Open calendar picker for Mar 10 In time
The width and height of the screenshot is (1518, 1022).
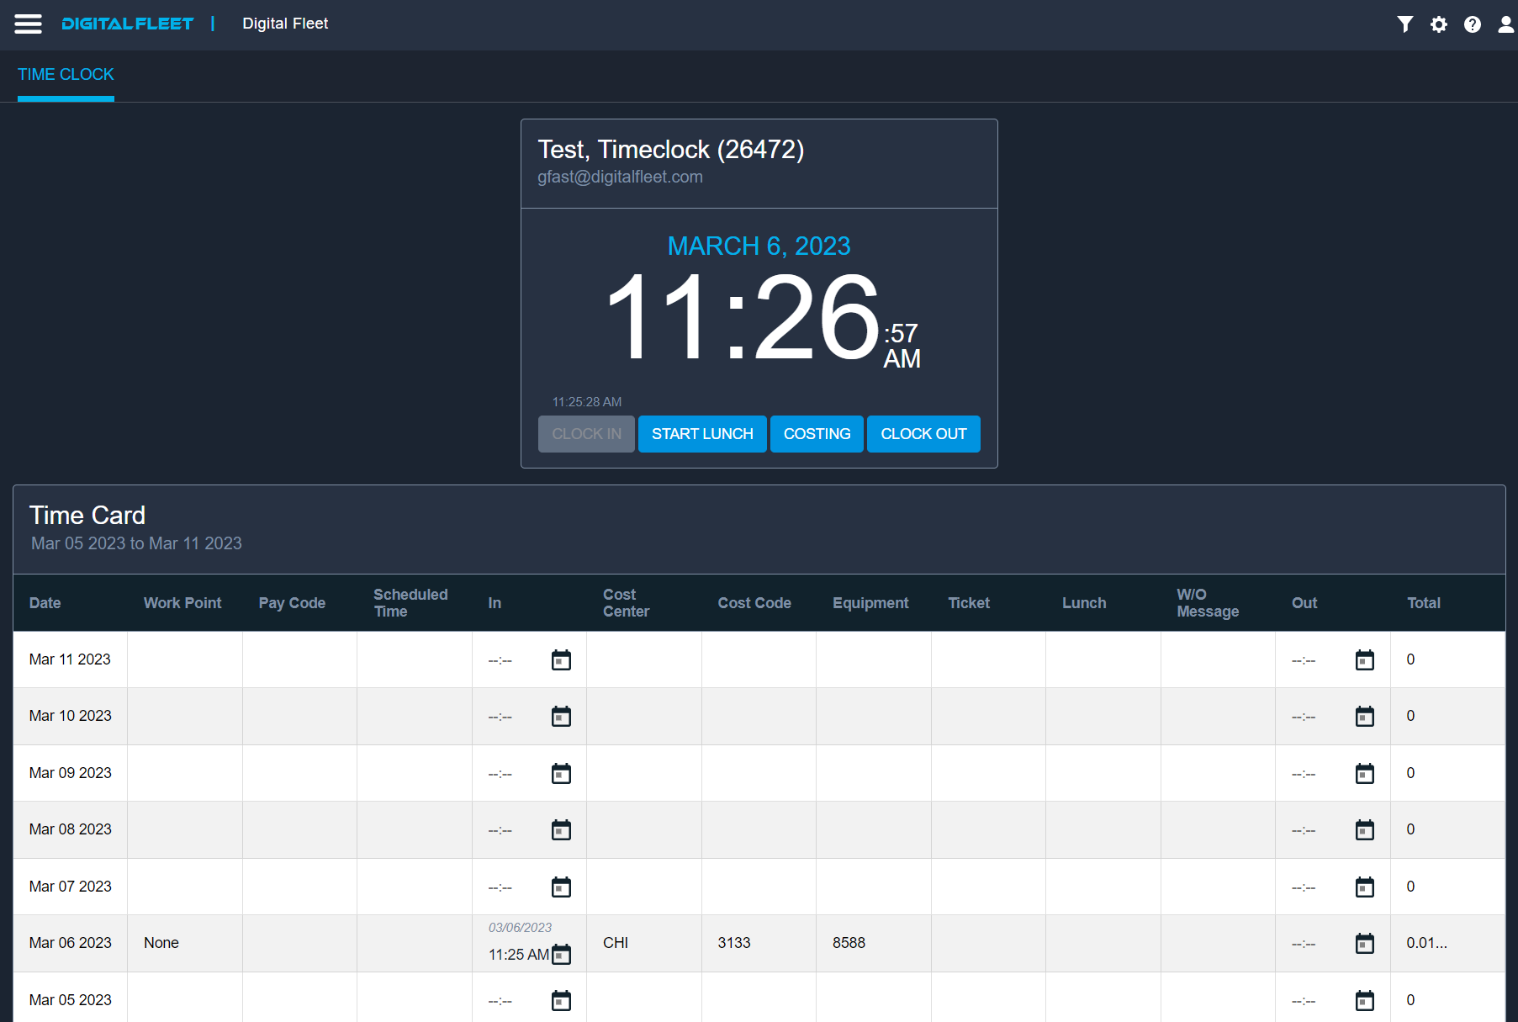point(560,716)
